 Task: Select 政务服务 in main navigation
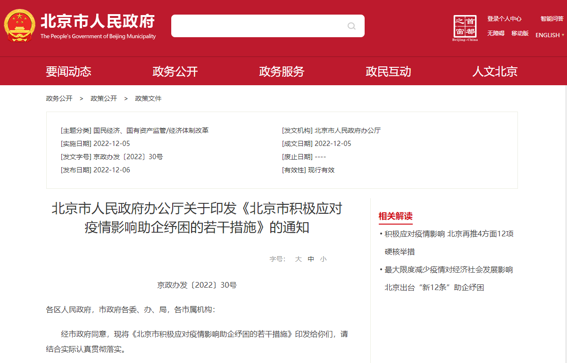click(x=282, y=72)
